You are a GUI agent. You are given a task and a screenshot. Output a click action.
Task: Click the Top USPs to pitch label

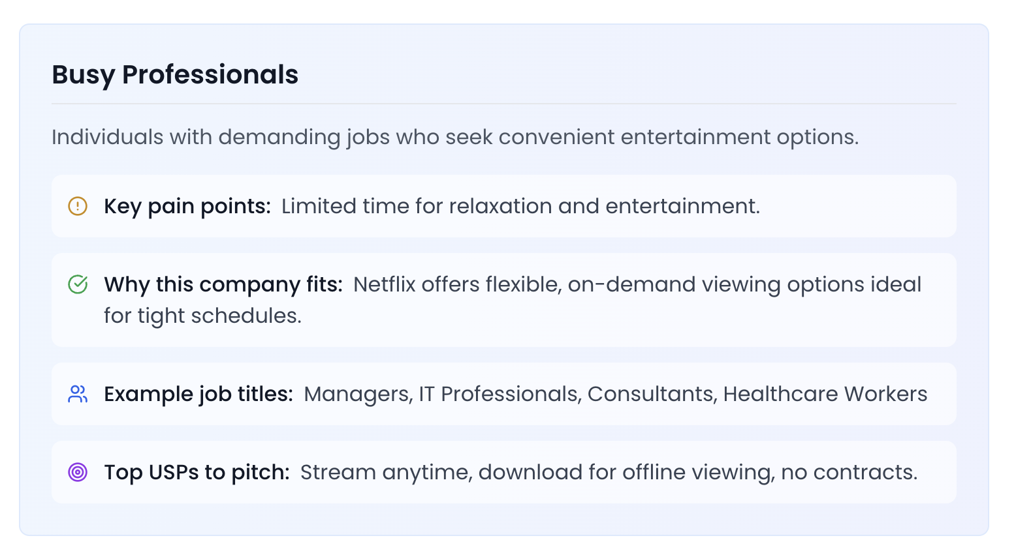point(197,472)
